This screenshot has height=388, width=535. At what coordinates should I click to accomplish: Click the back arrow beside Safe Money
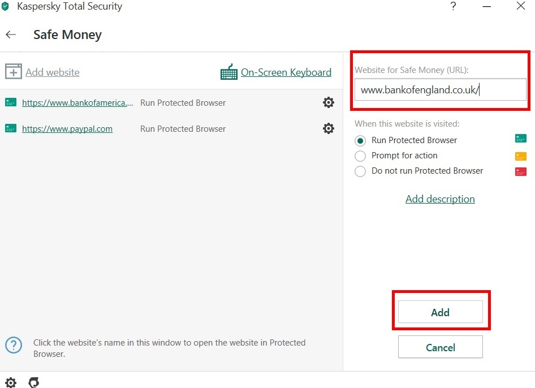click(11, 35)
